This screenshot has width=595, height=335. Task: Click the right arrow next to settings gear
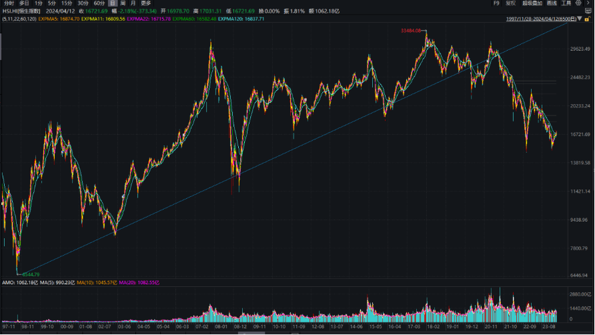point(588,3)
